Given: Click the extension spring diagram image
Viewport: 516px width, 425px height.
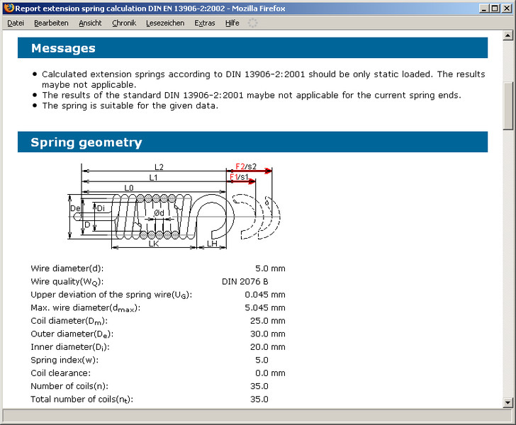Looking at the screenshot, I should [174, 207].
